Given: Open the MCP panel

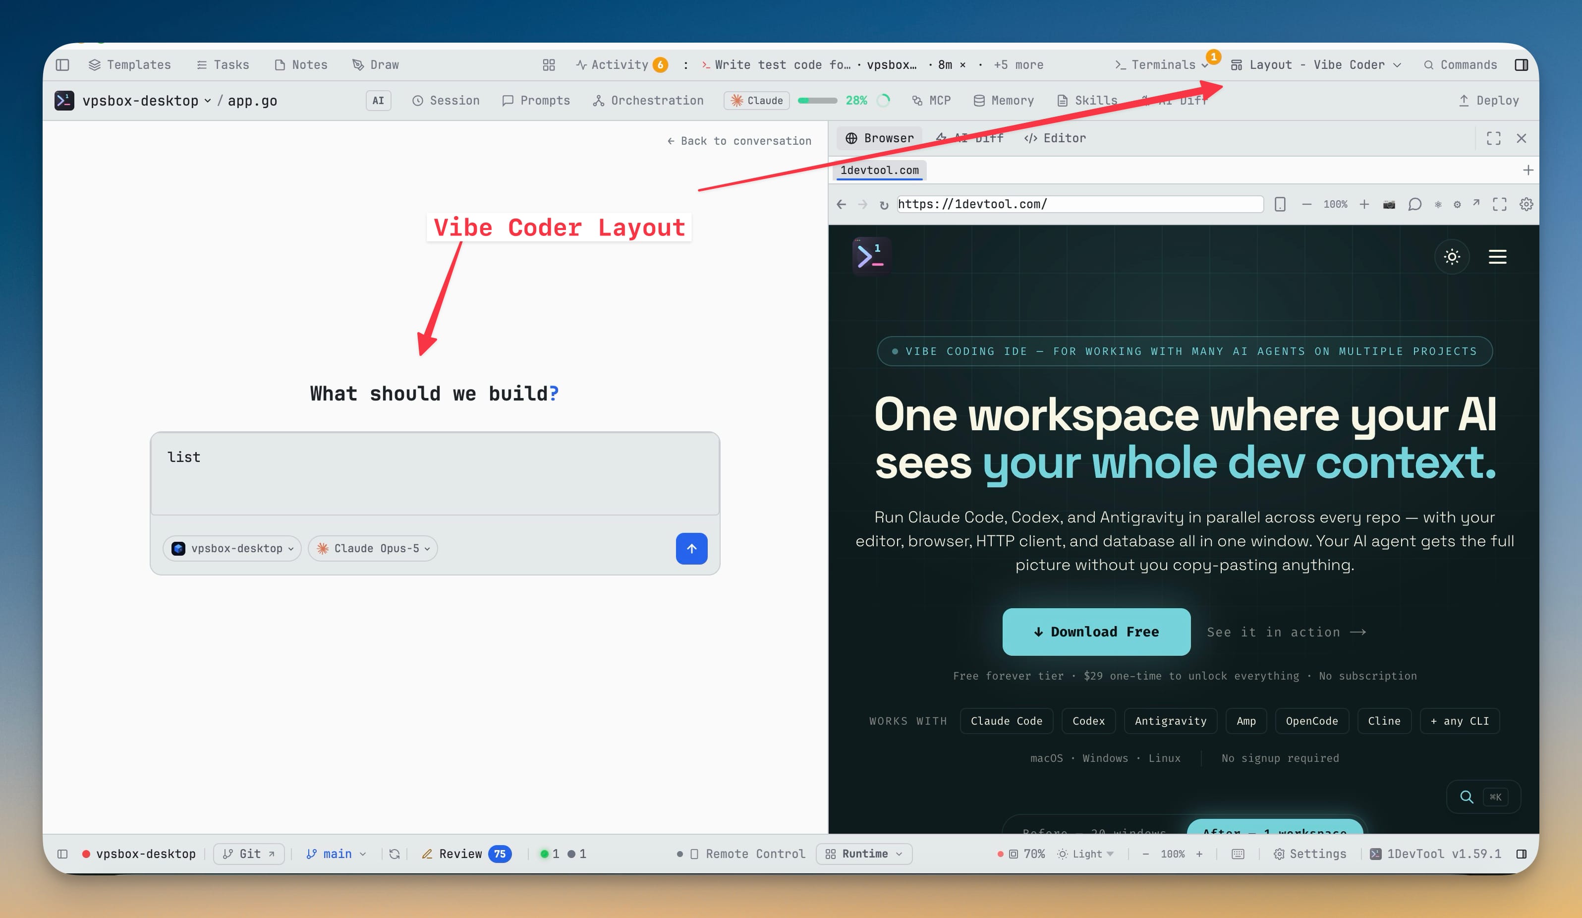Looking at the screenshot, I should [932, 101].
